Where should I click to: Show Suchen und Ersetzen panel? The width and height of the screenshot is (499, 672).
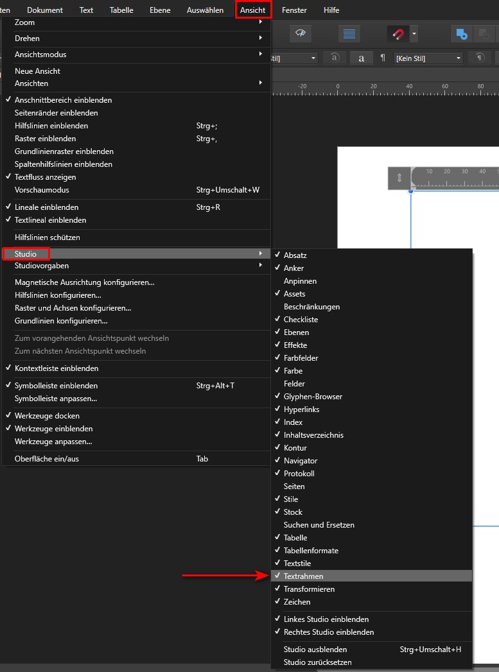point(372,524)
